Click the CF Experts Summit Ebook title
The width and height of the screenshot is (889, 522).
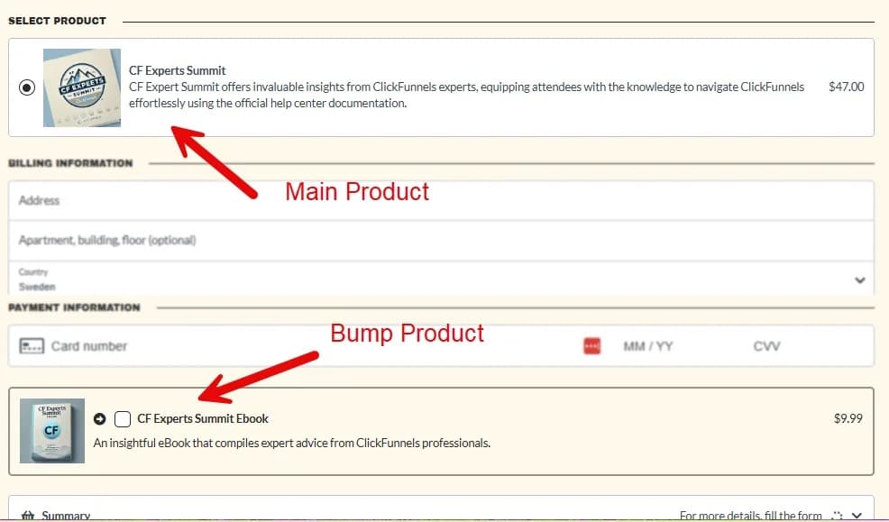tap(203, 419)
